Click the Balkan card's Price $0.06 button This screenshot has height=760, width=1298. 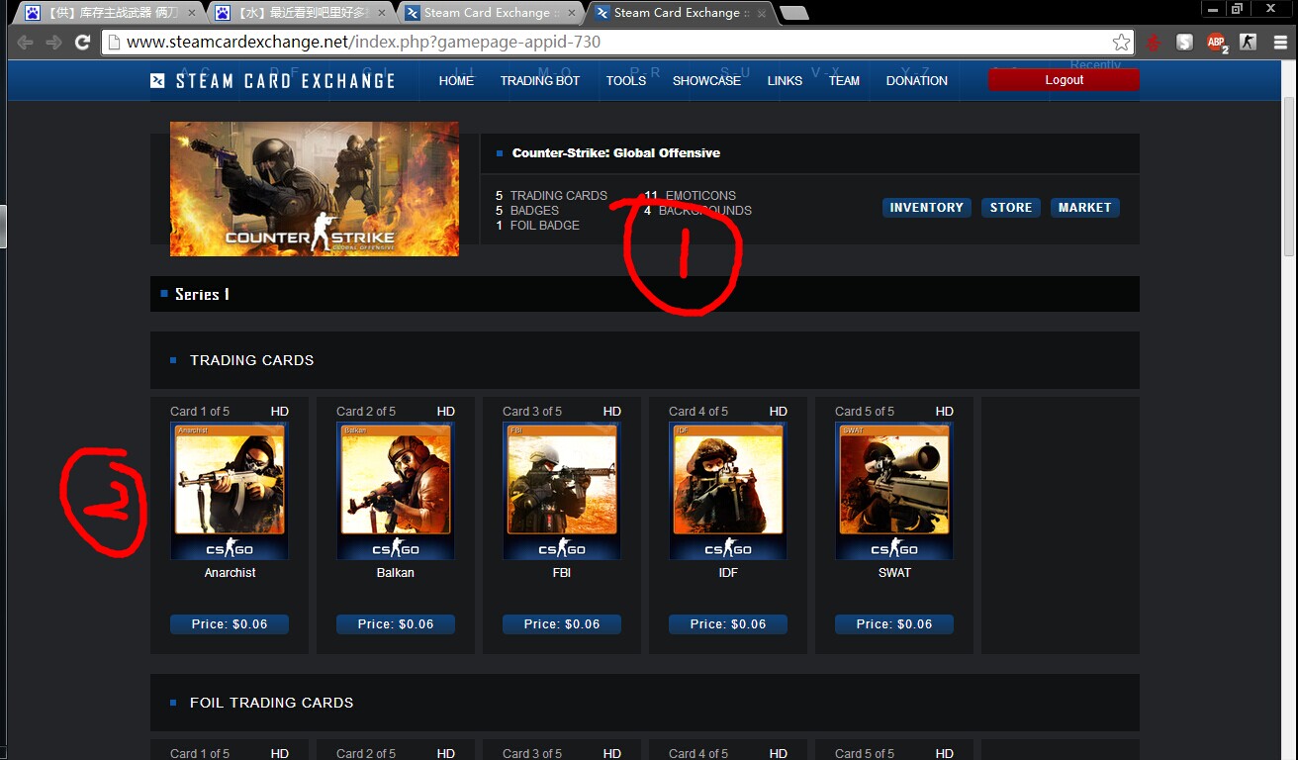pyautogui.click(x=396, y=624)
